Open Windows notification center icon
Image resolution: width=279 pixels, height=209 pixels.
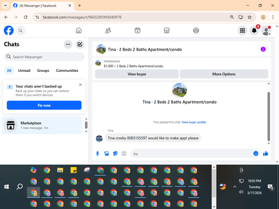coord(270,187)
